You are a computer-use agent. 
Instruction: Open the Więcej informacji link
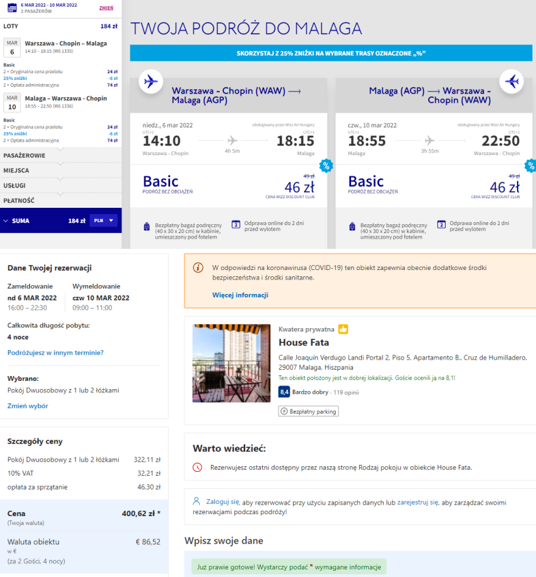(240, 295)
